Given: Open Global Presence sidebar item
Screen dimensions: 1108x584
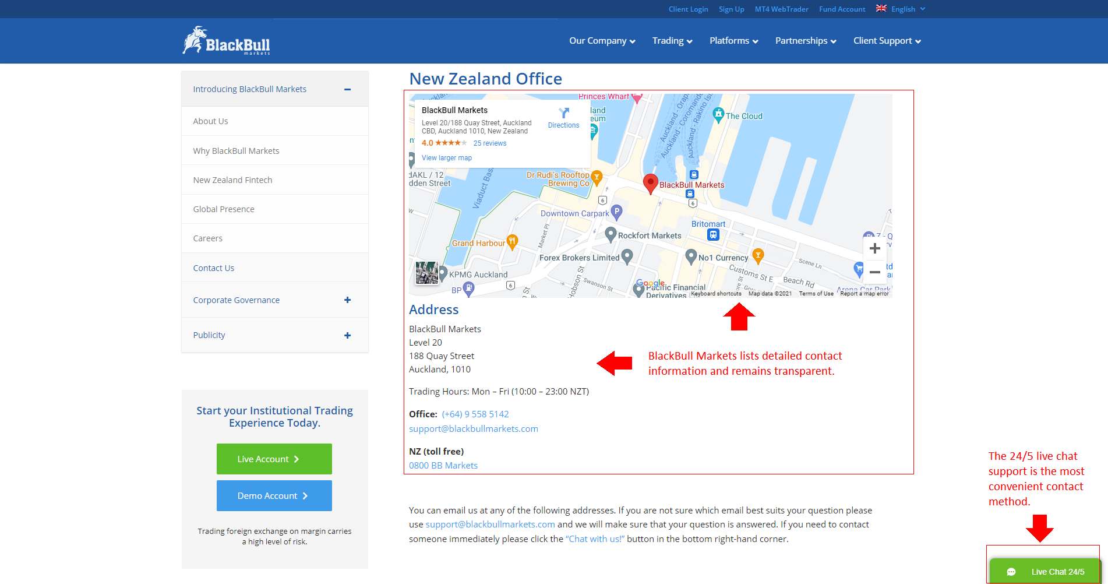Looking at the screenshot, I should click(x=275, y=209).
